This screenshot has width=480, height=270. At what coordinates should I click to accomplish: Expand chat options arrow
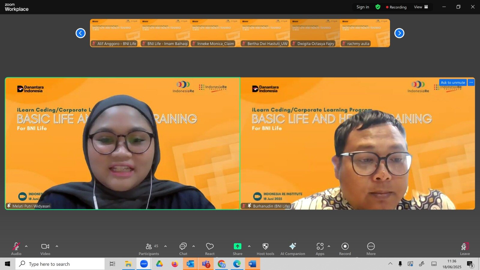193,246
